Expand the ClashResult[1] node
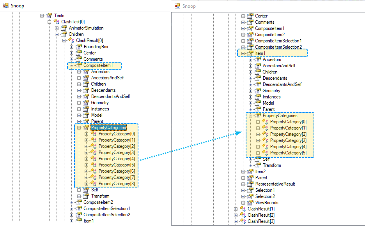The width and height of the screenshot is (365, 226). click(x=236, y=208)
